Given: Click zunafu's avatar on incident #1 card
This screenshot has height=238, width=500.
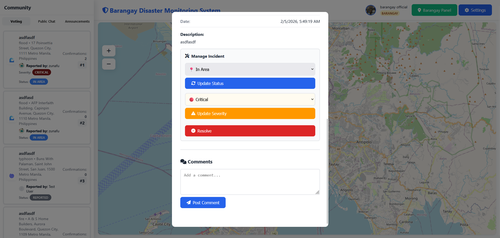Looking at the screenshot, I should (22, 65).
